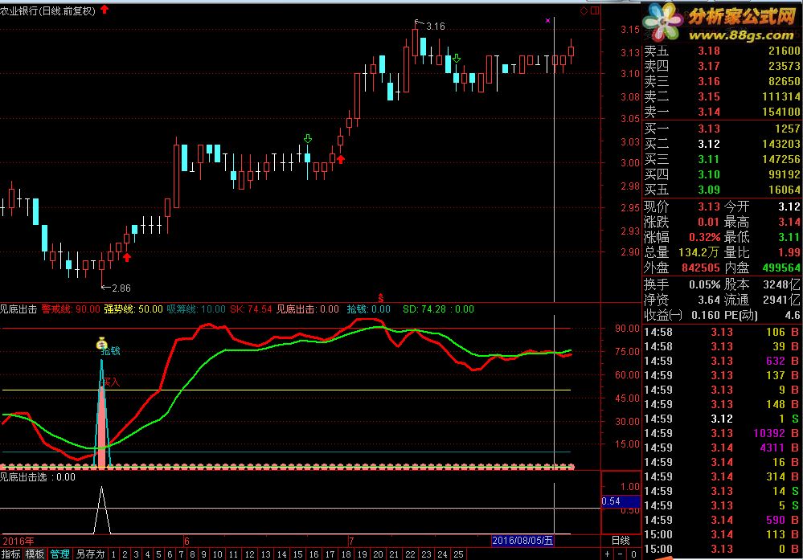Click the 收益(一) 0.160 value
The height and width of the screenshot is (560, 803).
point(706,315)
